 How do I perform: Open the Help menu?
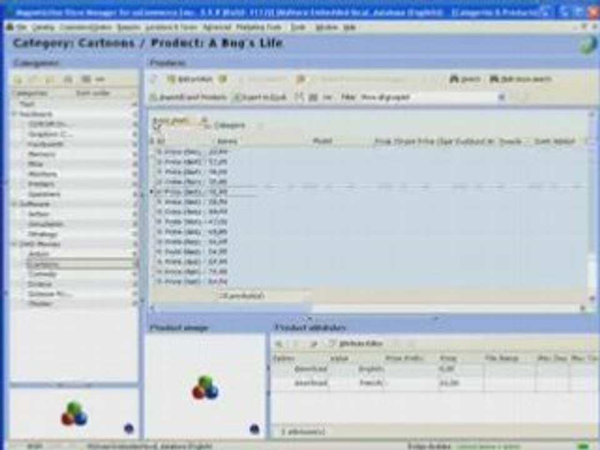point(350,27)
